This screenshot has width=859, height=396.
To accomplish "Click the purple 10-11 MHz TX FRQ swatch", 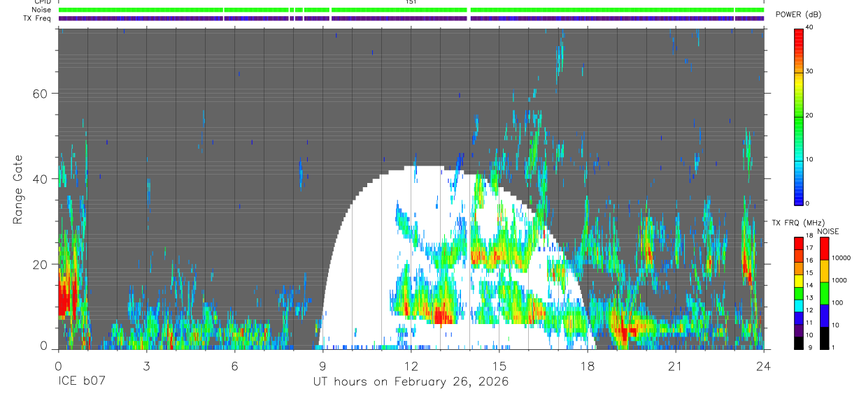I will [798, 330].
